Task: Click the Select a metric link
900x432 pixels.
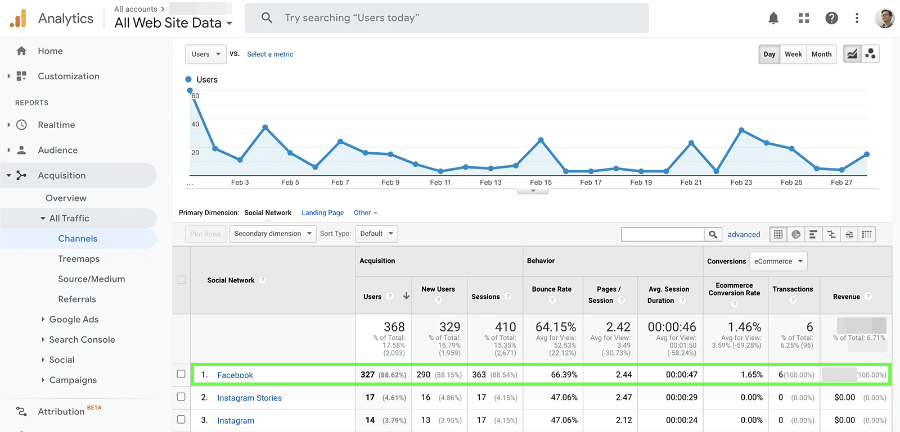Action: pos(270,54)
